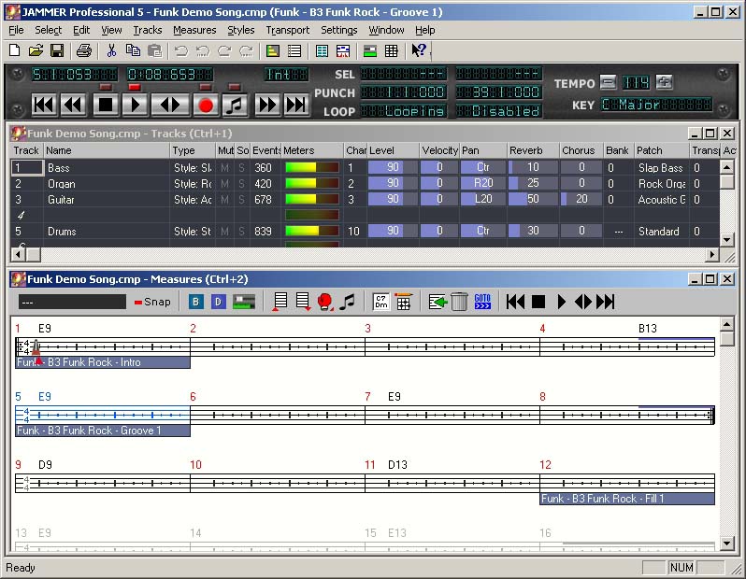746x579 pixels.
Task: Click the music note icon in Measures toolbar
Action: tap(348, 302)
